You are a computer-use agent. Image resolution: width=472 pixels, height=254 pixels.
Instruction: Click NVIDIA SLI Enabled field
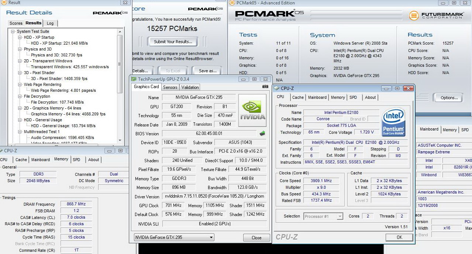214,224
